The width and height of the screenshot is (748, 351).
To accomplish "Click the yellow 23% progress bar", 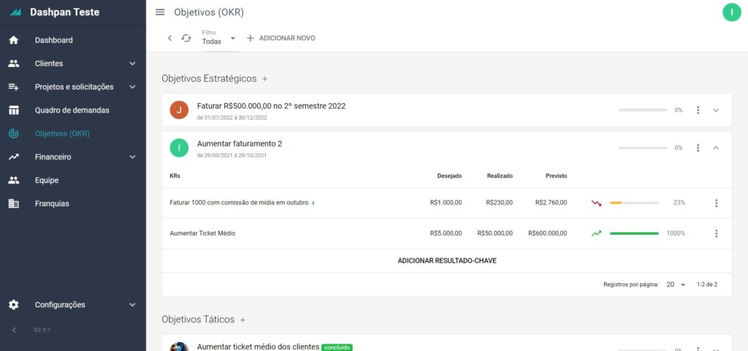I will click(634, 203).
